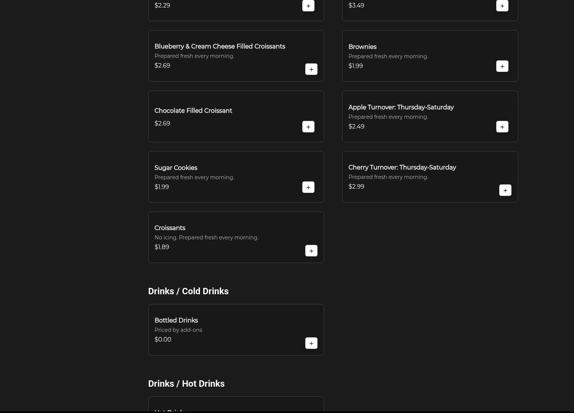
Task: Select the Bottled Drinks item title
Action: coord(176,321)
